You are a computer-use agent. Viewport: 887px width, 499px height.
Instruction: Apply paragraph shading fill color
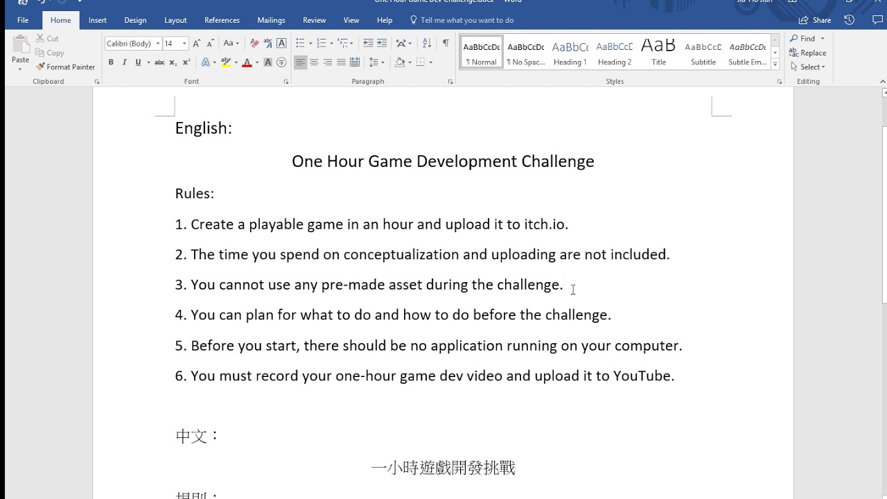(399, 62)
